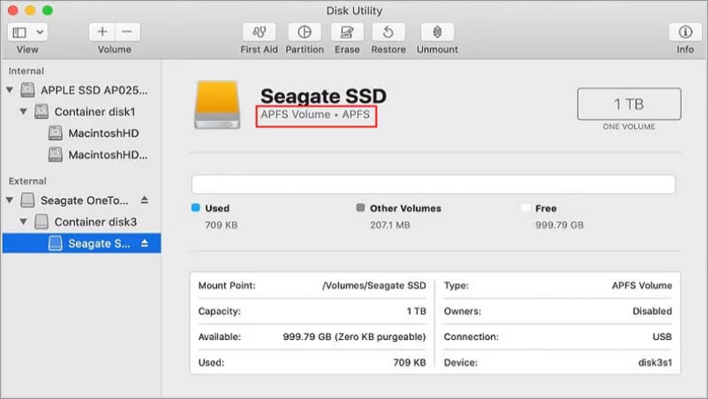Click the large yellow Seagate SSD drive icon
This screenshot has height=399, width=708.
point(217,105)
